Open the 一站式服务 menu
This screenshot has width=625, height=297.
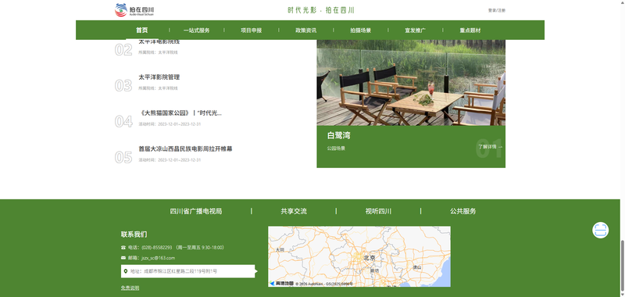click(x=197, y=30)
